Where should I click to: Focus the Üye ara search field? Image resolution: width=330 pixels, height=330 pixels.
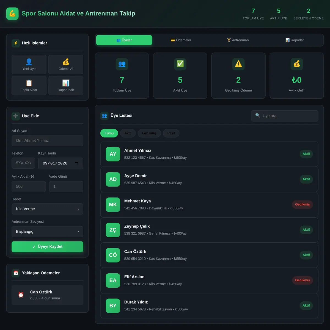[x=285, y=116]
